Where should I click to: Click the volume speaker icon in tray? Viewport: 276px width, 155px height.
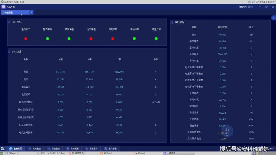click(x=253, y=2)
